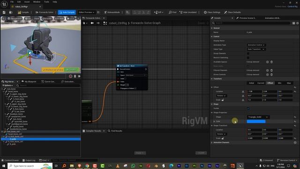Viewport: 300px width, 169px height.
Task: Switch to My Blueprint tab
Action: [29, 82]
